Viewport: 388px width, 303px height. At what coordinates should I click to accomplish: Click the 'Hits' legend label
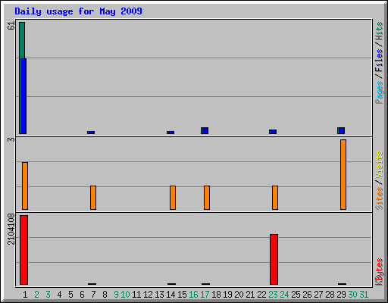pos(379,31)
